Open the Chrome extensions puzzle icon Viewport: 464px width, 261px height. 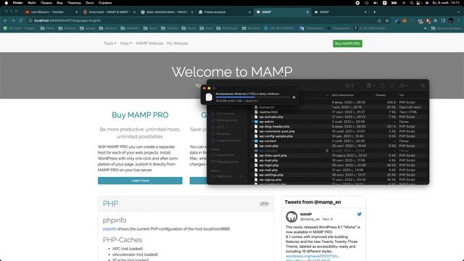436,21
